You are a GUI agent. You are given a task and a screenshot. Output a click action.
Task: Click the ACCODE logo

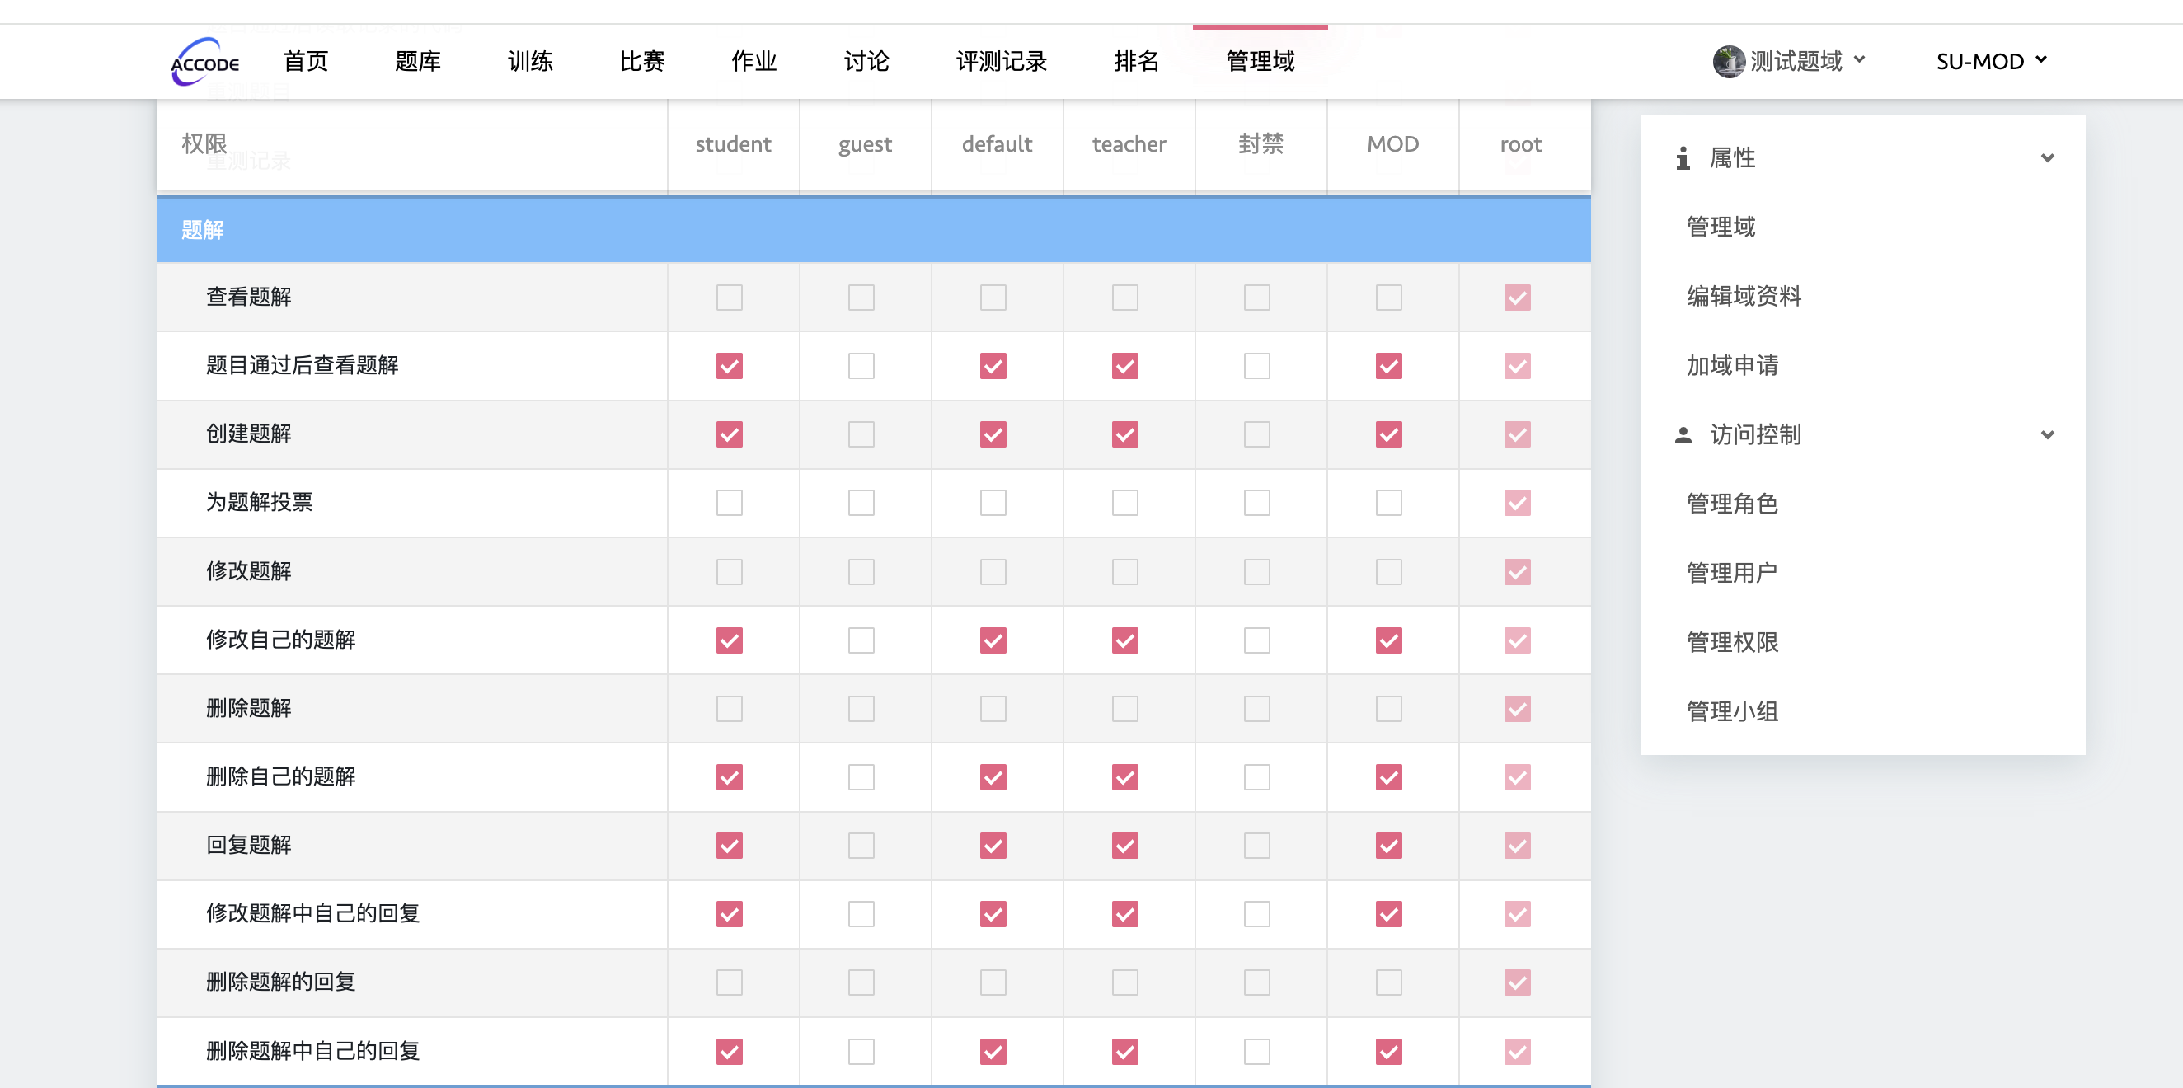point(204,61)
